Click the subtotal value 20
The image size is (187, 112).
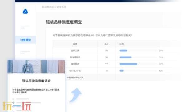coord(106,51)
